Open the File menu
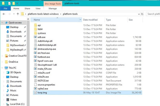Viewport: 160px width, 106px height. click(x=6, y=8)
